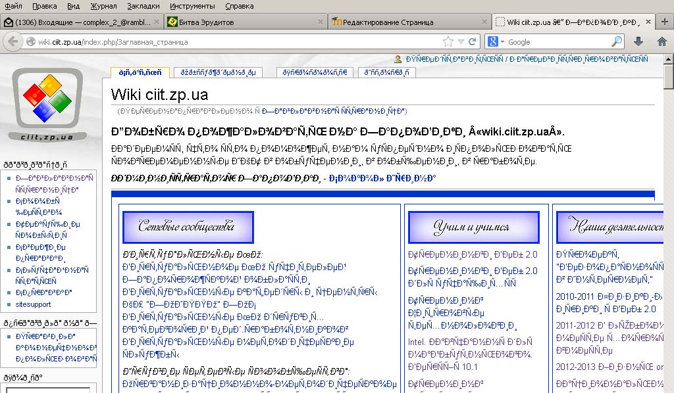Click the user avatar icon above the wiki page
674x393 pixels.
(x=398, y=59)
